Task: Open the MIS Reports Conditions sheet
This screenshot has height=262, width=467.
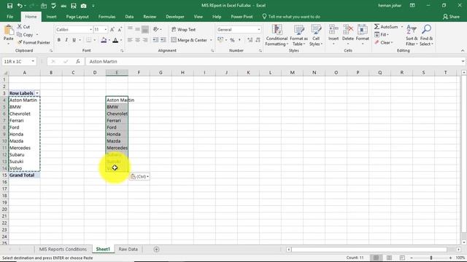Action: click(63, 249)
